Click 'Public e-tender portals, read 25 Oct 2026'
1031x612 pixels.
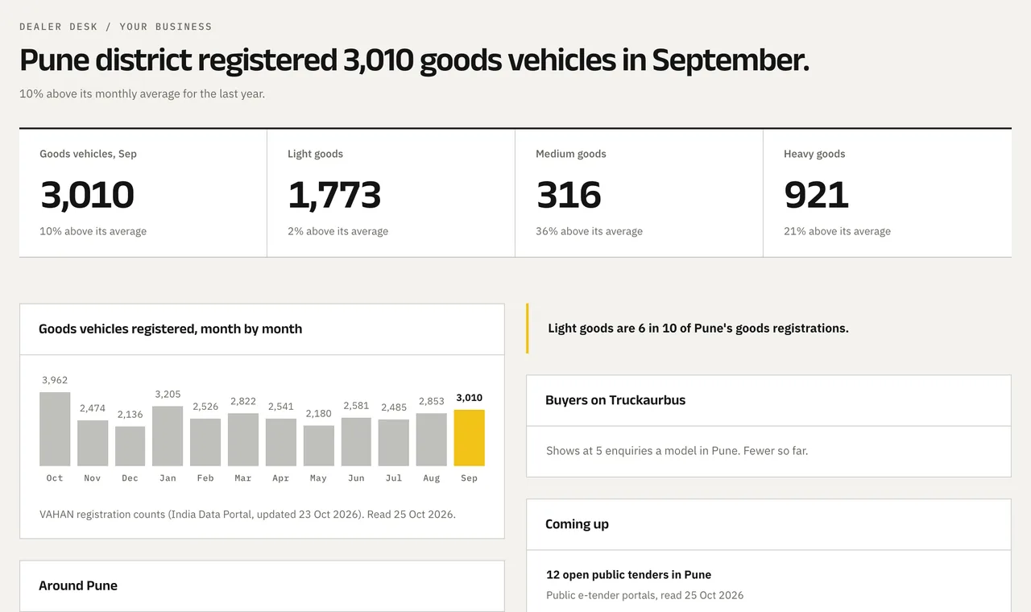[x=644, y=595]
